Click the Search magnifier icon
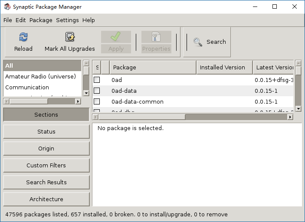Image resolution: width=305 pixels, height=222 pixels. point(198,42)
